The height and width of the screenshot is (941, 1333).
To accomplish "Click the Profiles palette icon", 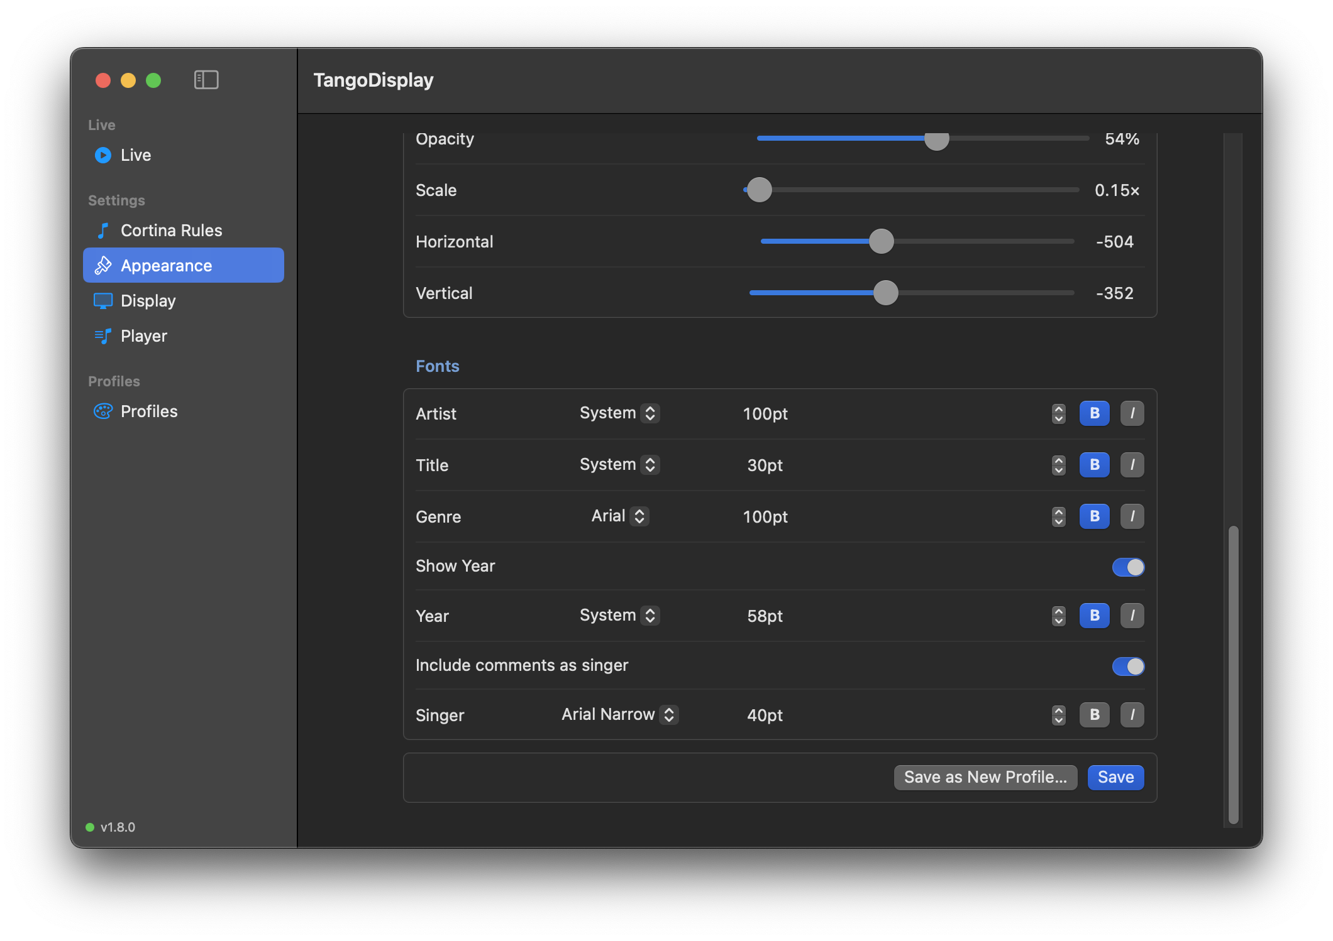I will 103,411.
